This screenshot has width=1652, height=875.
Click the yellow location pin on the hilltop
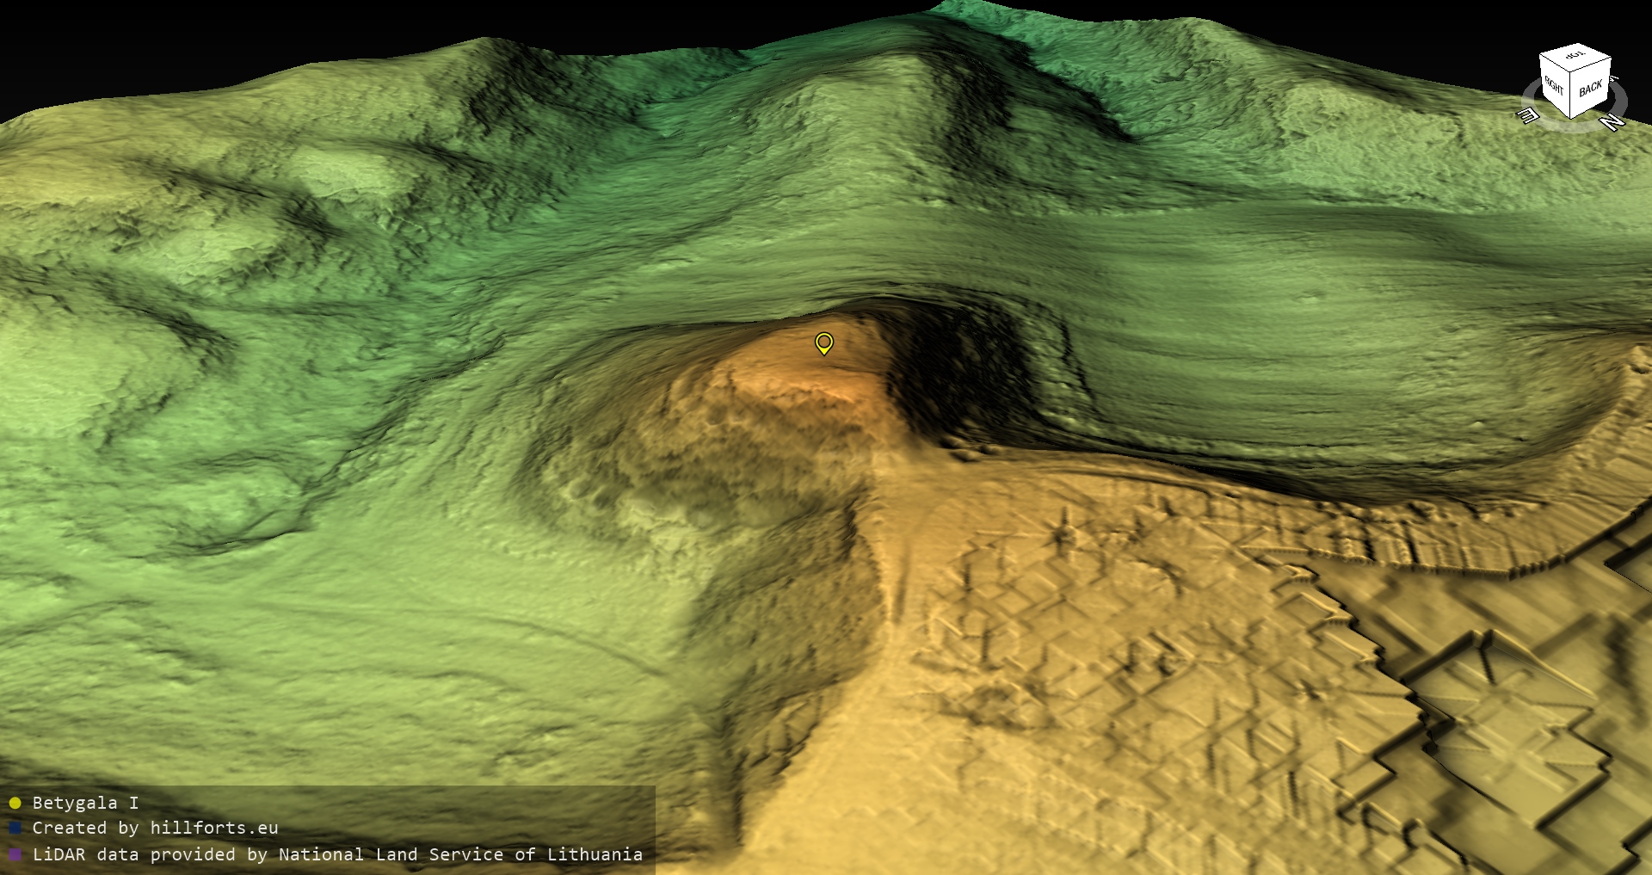pyautogui.click(x=824, y=342)
